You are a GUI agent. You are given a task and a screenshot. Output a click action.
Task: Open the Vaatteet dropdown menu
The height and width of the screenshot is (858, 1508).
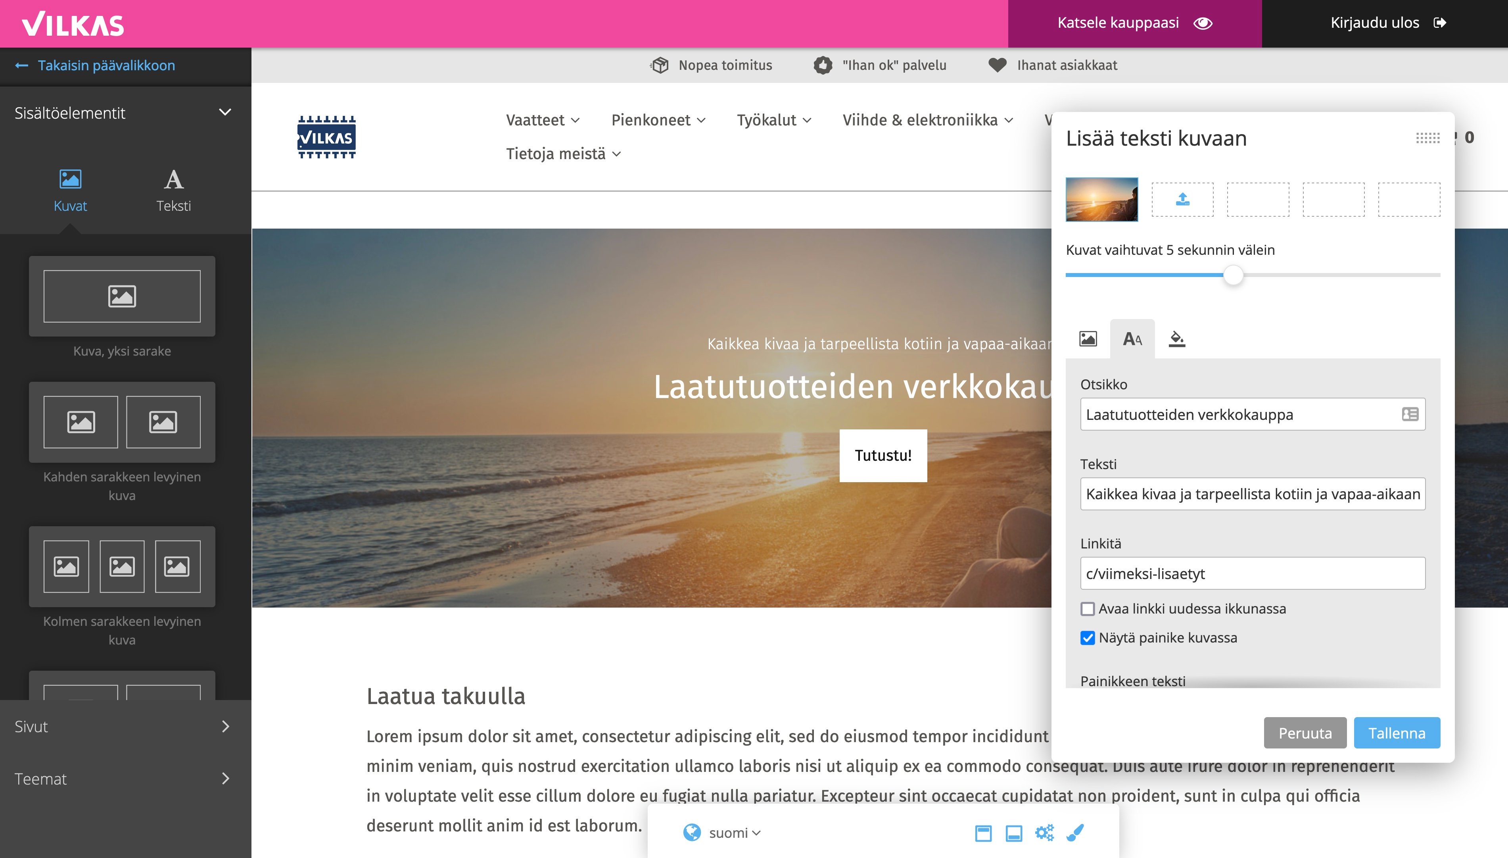pyautogui.click(x=542, y=120)
